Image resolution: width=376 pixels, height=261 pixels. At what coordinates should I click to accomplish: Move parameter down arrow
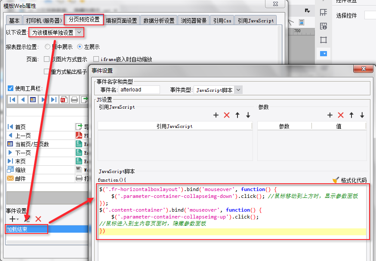(362, 115)
